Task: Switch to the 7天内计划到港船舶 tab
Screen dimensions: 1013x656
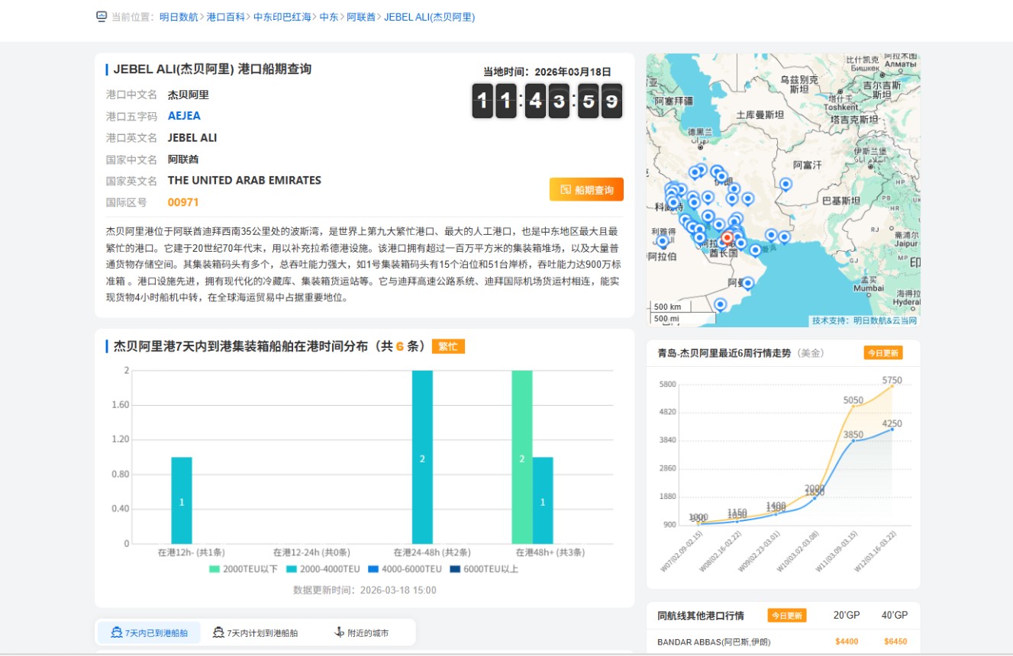Action: pyautogui.click(x=262, y=633)
